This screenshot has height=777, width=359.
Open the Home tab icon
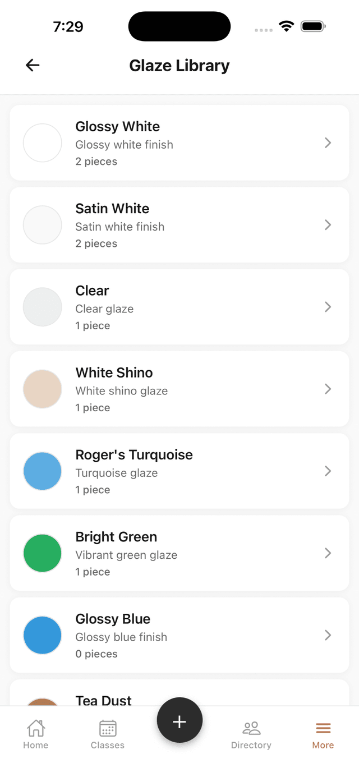tap(36, 728)
